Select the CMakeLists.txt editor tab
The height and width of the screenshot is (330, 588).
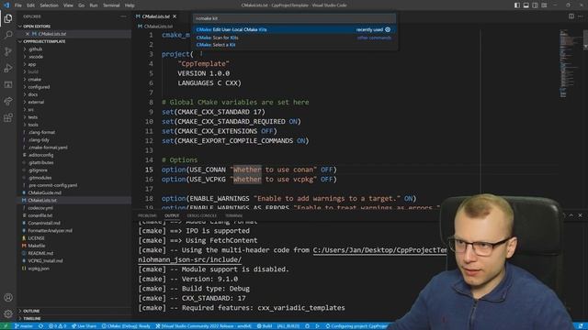156,16
